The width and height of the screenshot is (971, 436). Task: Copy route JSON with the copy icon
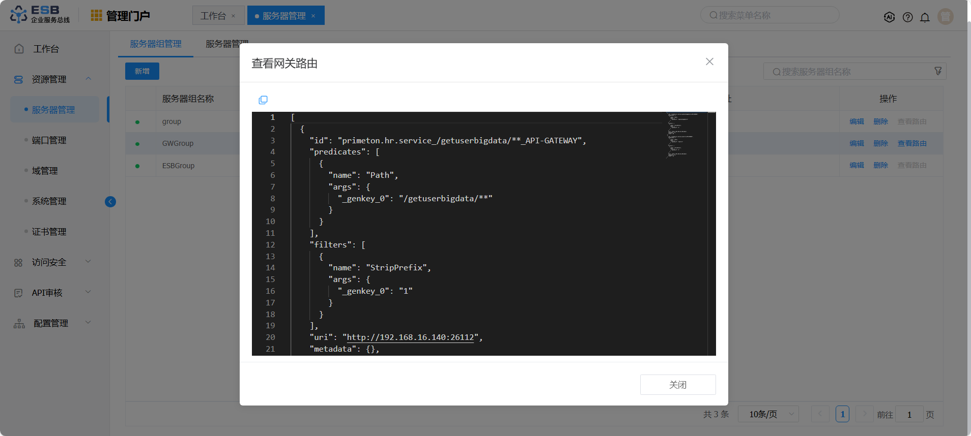pyautogui.click(x=263, y=100)
